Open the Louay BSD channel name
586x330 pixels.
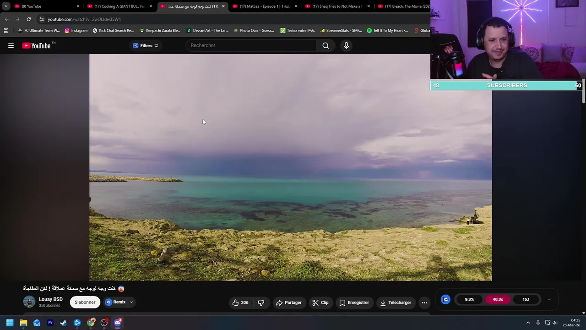pos(51,299)
